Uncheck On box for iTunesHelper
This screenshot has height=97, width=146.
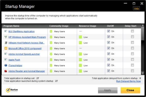(108, 65)
